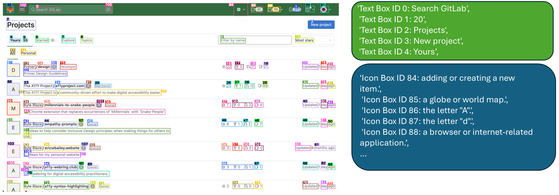This screenshot has width=559, height=195.
Task: Open the Most stars sort dropdown
Action: pyautogui.click(x=314, y=40)
